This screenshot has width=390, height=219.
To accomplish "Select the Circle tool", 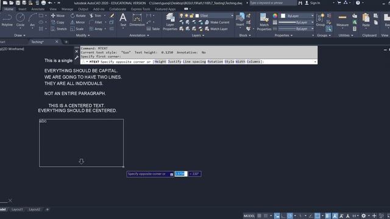I will [20, 20].
